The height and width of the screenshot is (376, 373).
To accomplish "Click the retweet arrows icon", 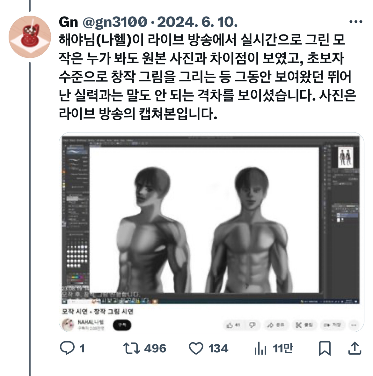I will click(x=132, y=349).
